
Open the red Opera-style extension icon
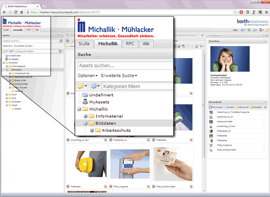[241, 12]
